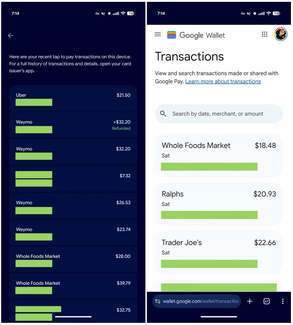Image resolution: width=293 pixels, height=325 pixels.
Task: Select the Waymo $26.53 transaction
Action: [x=73, y=206]
